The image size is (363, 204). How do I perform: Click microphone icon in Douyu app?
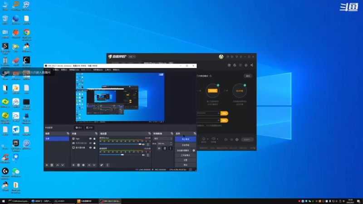point(204,139)
